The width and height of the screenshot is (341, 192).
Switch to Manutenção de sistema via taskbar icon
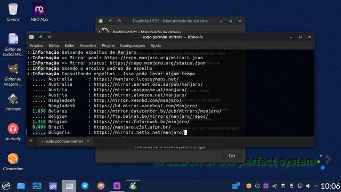(x=133, y=186)
